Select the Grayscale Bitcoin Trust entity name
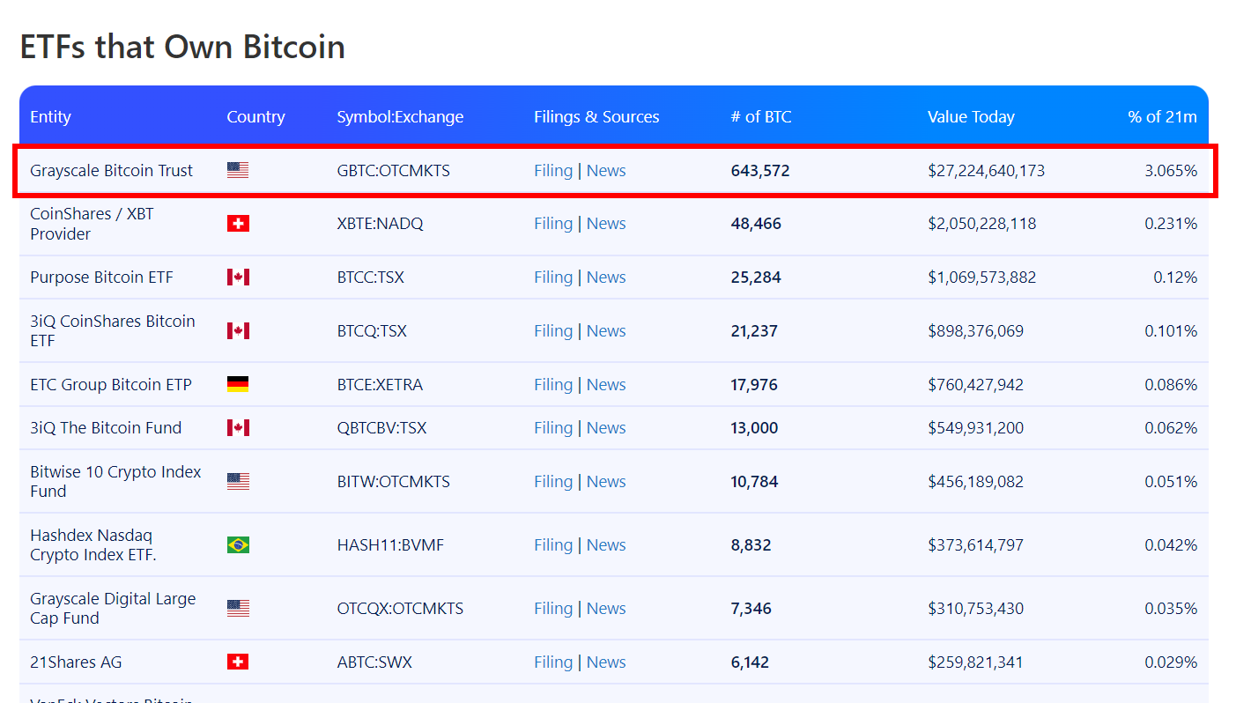The width and height of the screenshot is (1236, 703). click(111, 171)
